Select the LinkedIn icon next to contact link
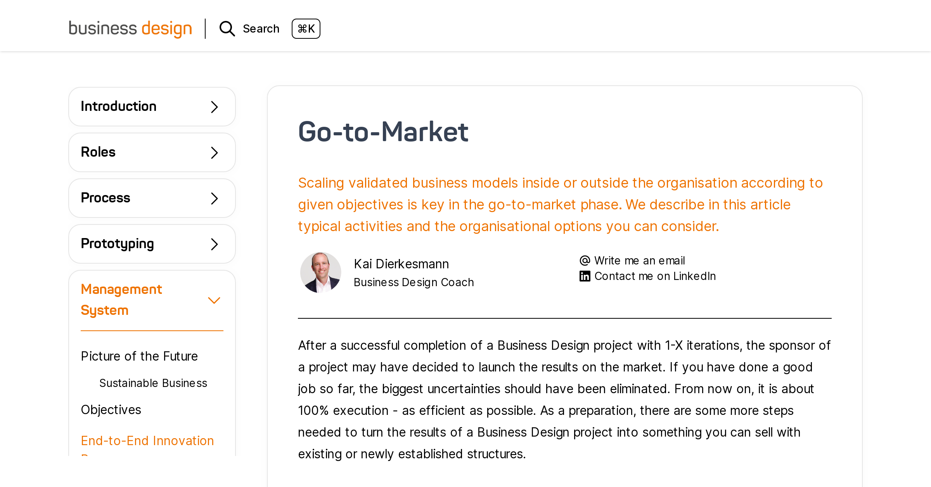The image size is (931, 487). [584, 276]
